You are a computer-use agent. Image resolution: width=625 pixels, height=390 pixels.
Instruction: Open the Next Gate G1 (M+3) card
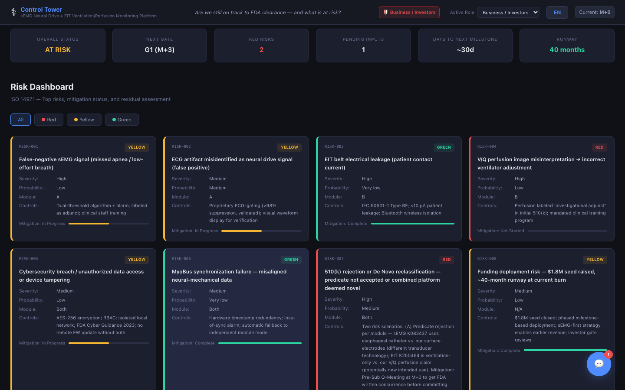pyautogui.click(x=159, y=45)
